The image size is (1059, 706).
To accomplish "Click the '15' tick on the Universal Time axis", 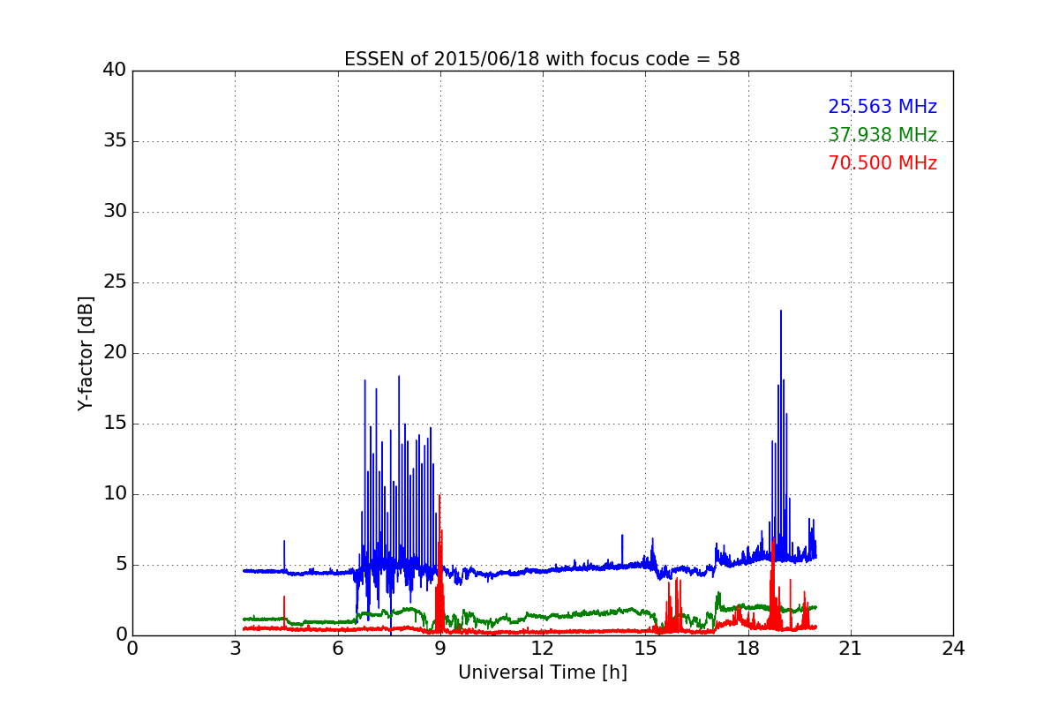I will [x=645, y=649].
